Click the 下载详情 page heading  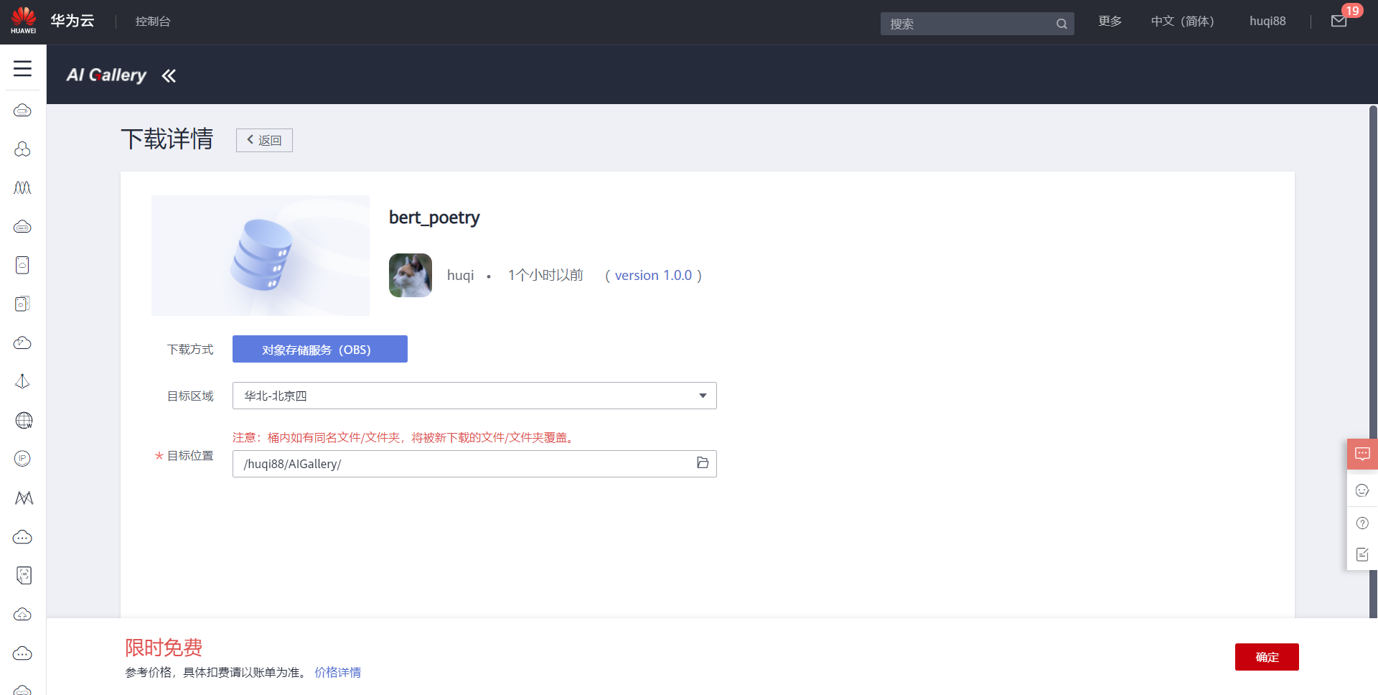pyautogui.click(x=167, y=139)
